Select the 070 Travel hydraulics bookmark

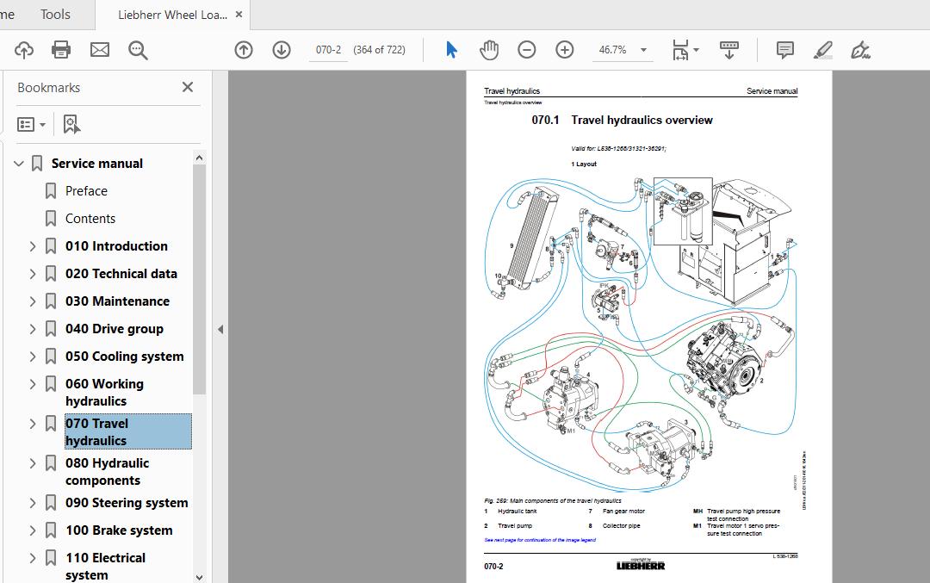[x=127, y=431]
